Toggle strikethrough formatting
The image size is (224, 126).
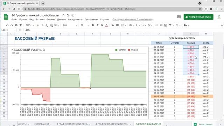(102, 25)
